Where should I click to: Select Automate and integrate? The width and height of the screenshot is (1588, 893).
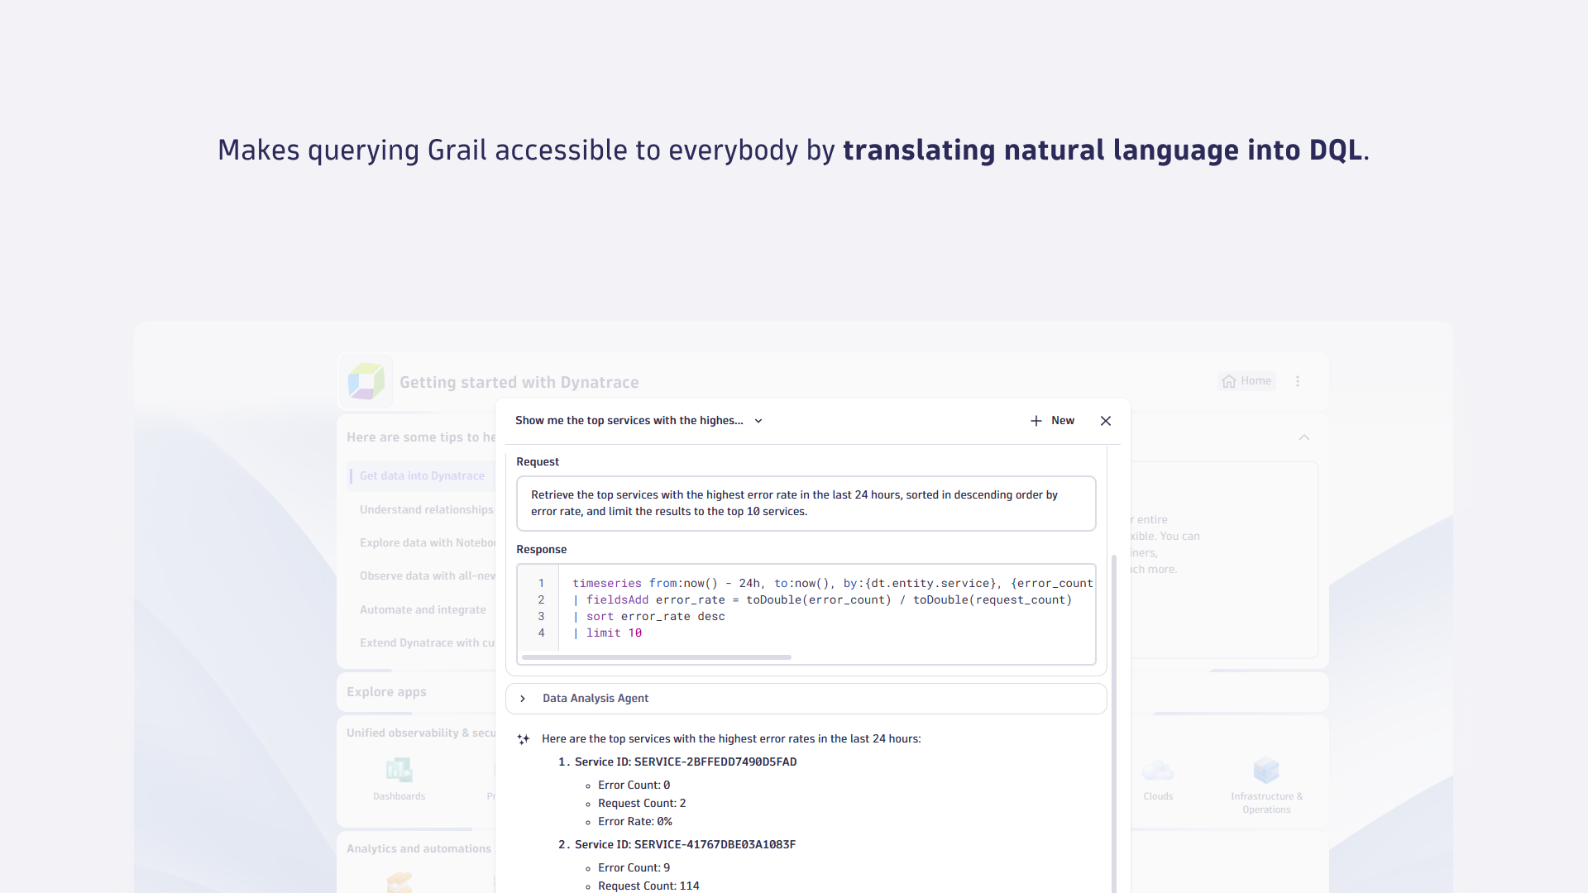(x=423, y=609)
